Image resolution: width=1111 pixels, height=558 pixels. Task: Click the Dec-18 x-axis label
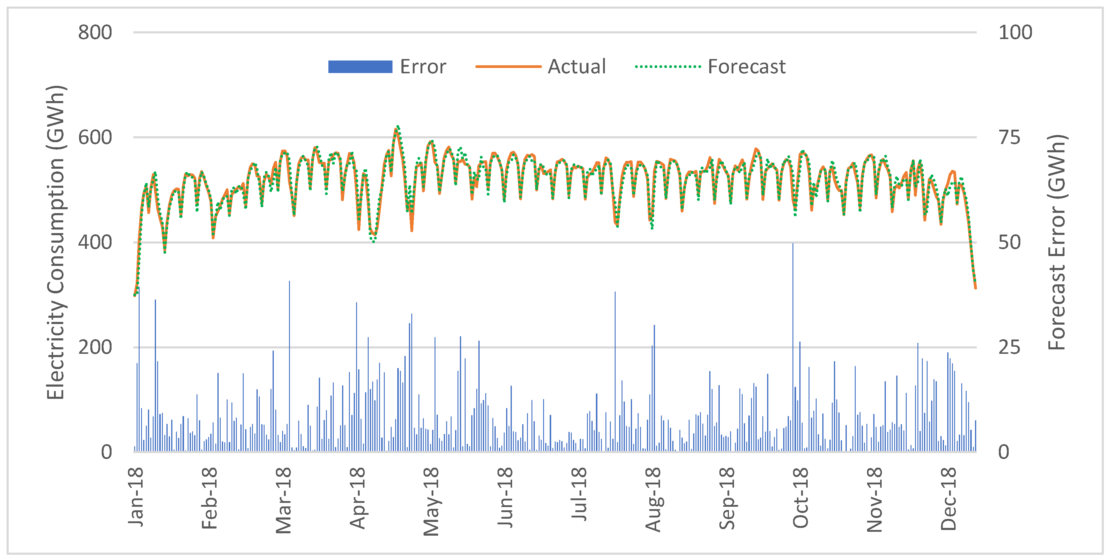click(948, 499)
